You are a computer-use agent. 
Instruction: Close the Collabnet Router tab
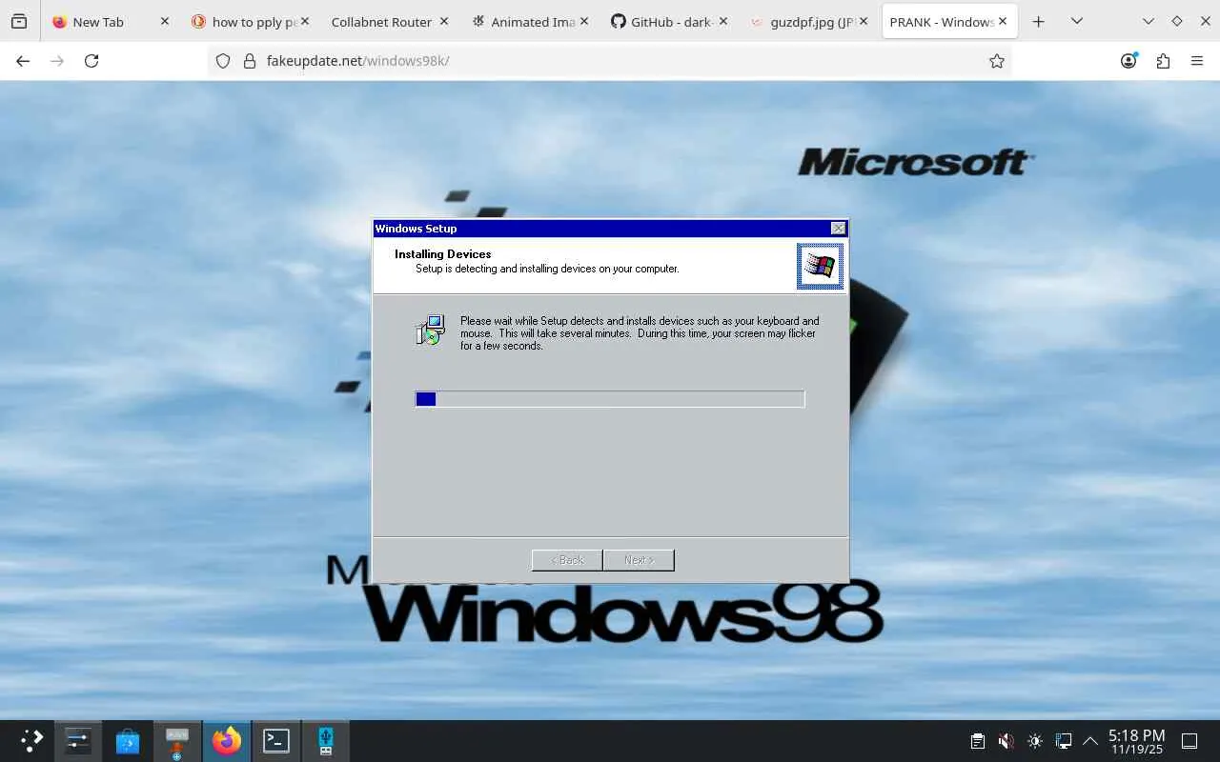click(444, 21)
